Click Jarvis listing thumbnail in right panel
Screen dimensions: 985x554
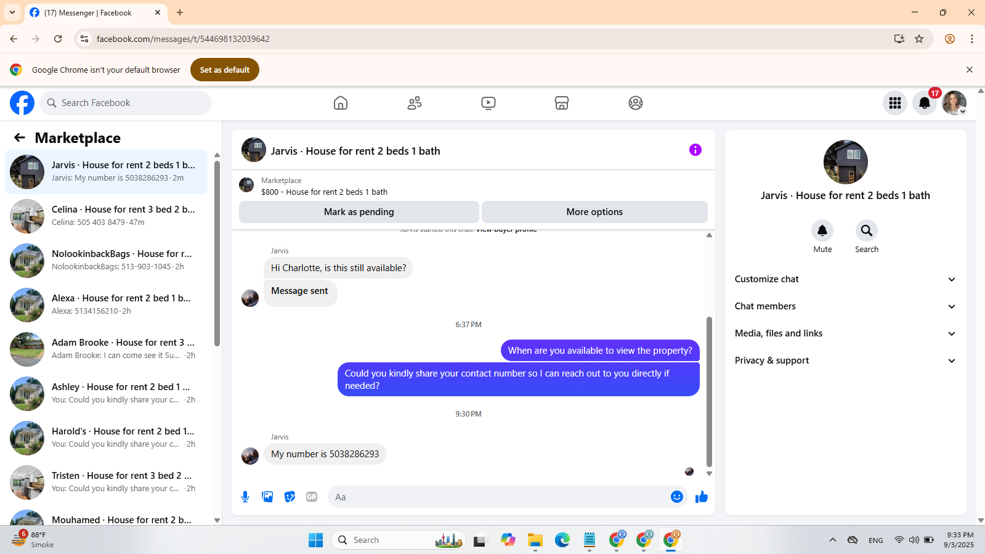pos(846,162)
